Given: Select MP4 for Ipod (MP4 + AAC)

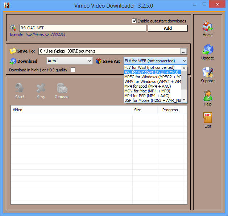Looking at the screenshot, I should (152, 86).
